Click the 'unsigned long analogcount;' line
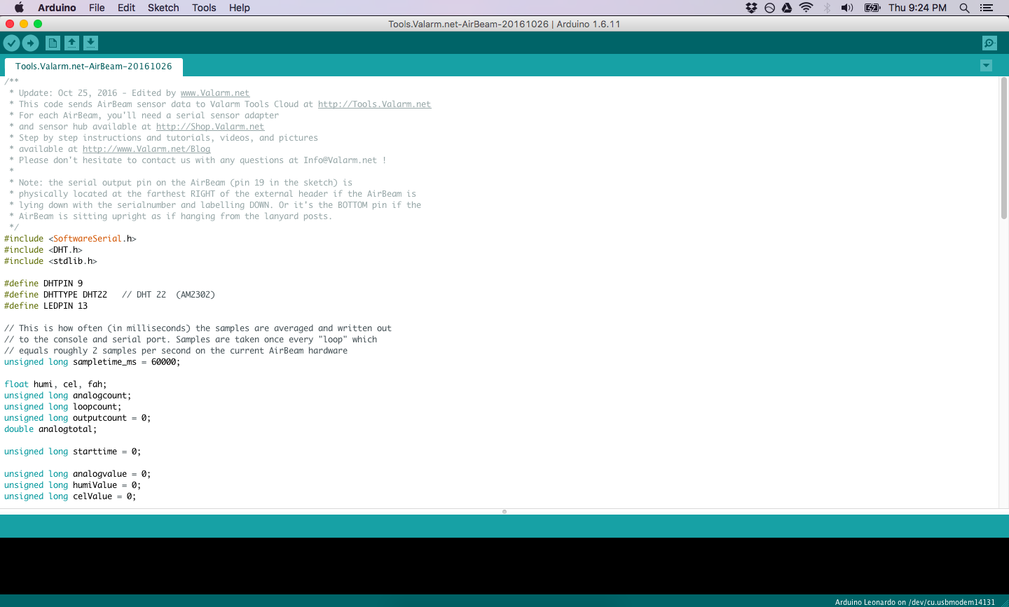This screenshot has height=607, width=1009. (x=67, y=396)
